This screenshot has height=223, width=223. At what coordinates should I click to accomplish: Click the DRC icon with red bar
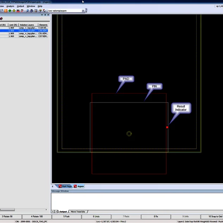(18, 11)
